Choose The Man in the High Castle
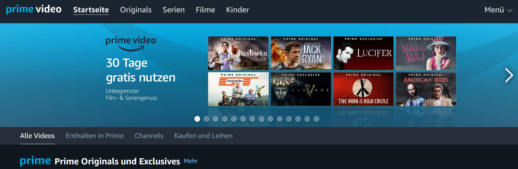518x169 pixels. (363, 89)
